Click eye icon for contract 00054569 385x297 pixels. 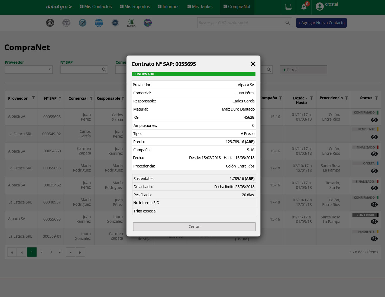point(374,154)
